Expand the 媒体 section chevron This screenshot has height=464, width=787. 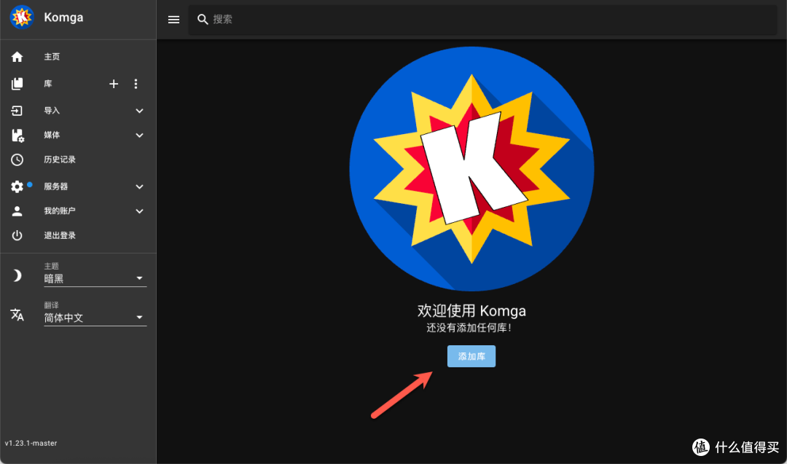[139, 135]
